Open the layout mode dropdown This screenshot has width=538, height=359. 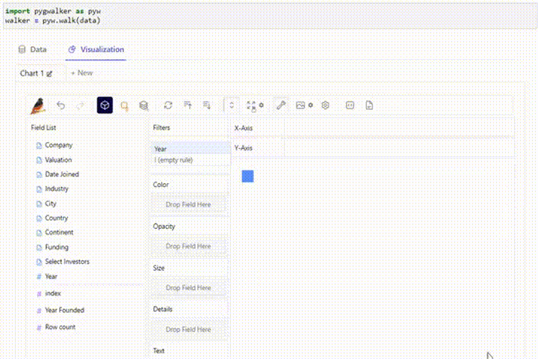tap(255, 105)
